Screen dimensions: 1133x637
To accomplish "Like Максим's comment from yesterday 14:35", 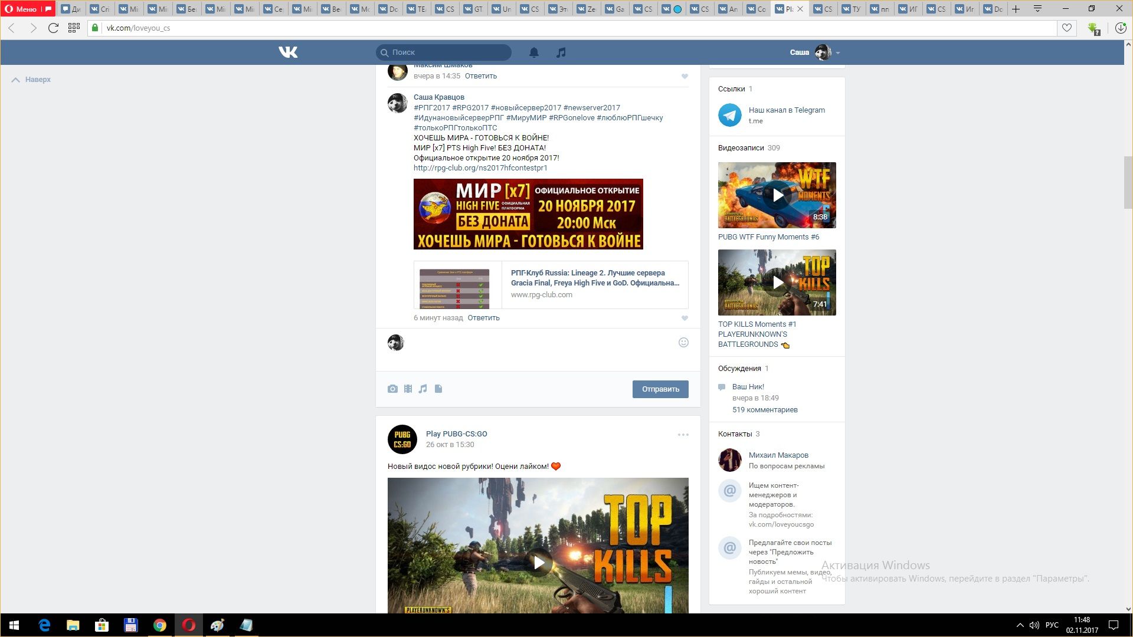I will (685, 76).
